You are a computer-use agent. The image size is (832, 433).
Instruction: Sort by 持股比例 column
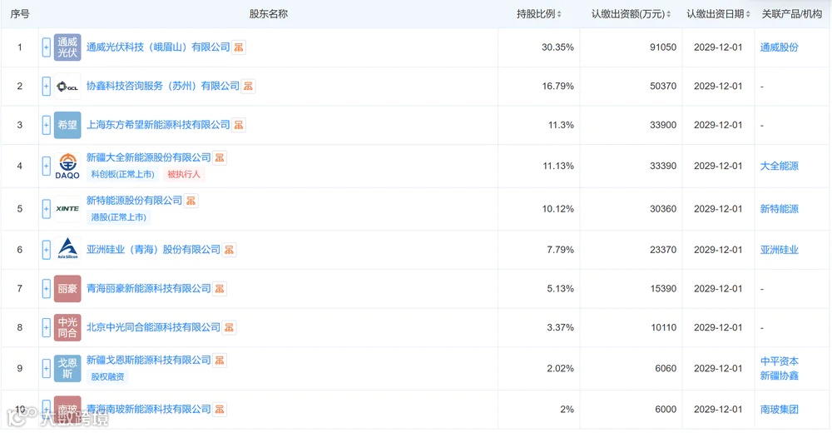pos(559,14)
